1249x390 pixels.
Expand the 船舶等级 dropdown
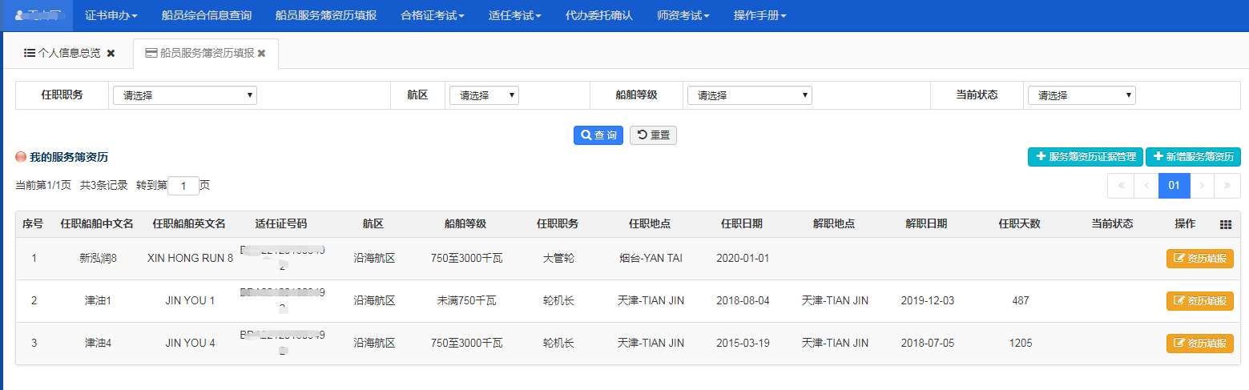[x=749, y=95]
